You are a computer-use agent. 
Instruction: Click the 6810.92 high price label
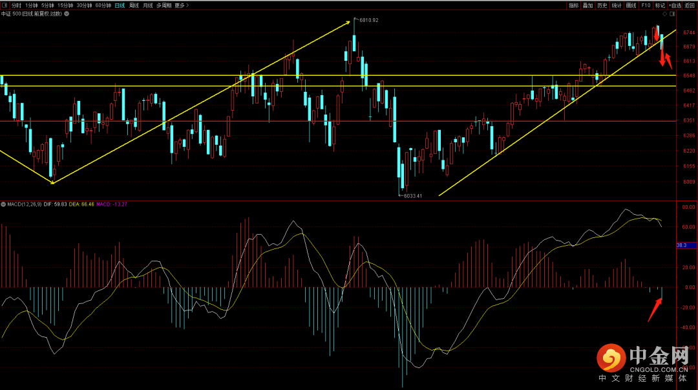coord(369,20)
